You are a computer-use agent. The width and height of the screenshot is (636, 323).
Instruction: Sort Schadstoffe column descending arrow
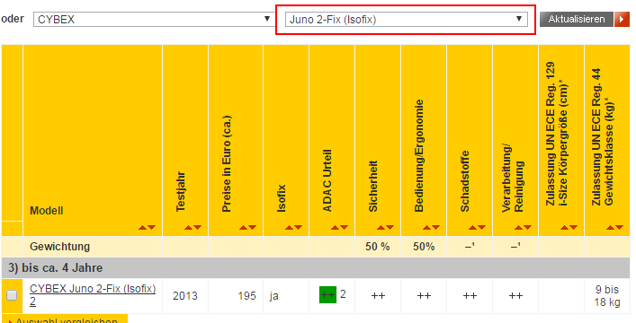[482, 228]
